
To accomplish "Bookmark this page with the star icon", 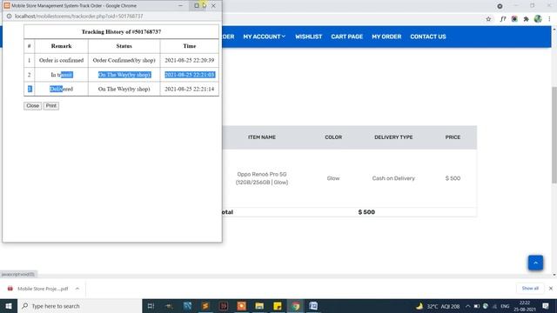I will pyautogui.click(x=488, y=19).
